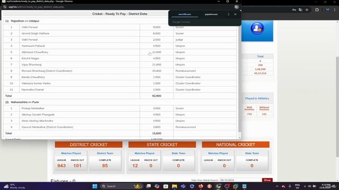The image size is (339, 190).
Task: Click the translate page icon in main Chrome toolbar
Action: pos(300,9)
